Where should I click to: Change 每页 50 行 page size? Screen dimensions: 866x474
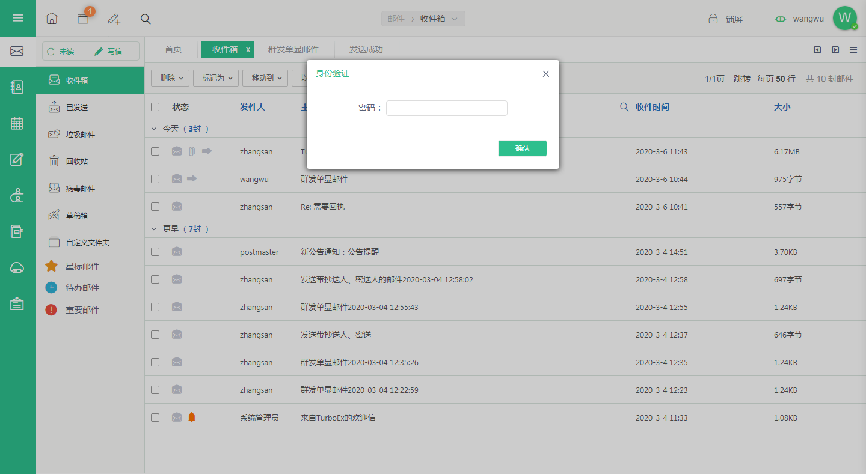tap(776, 79)
